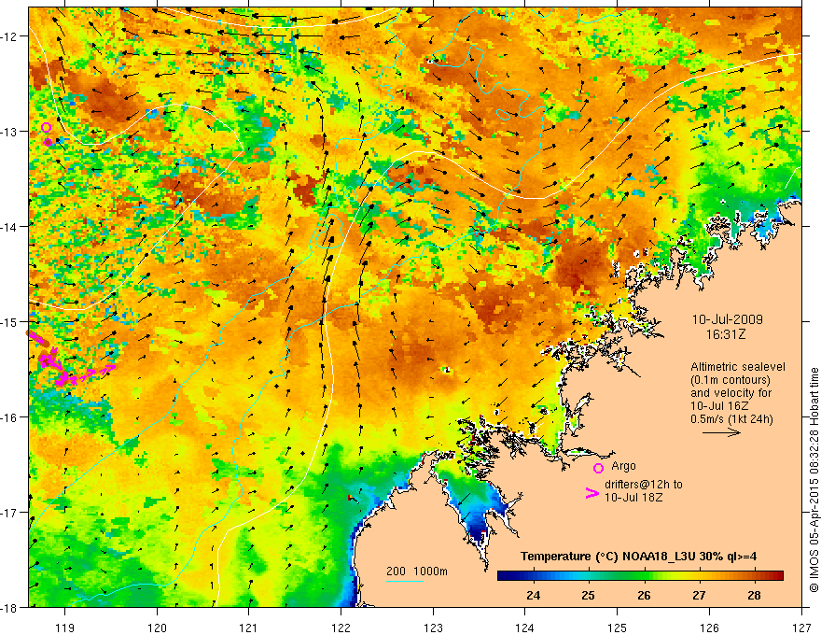The height and width of the screenshot is (635, 821).
Task: Click the latitude axis label '-16'
Action: pos(10,417)
